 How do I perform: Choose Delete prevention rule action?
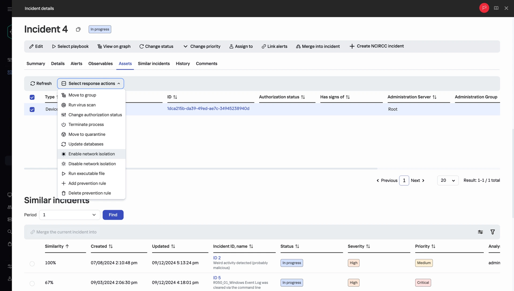pos(92,193)
